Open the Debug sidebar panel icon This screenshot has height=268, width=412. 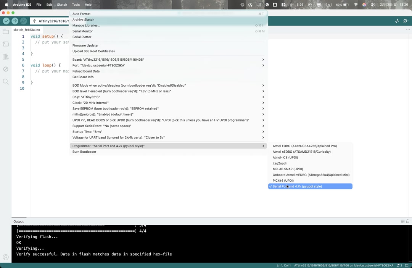click(5, 69)
